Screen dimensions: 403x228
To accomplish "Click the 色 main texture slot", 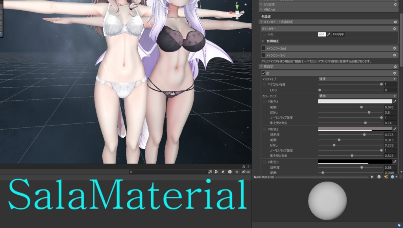I will [x=264, y=35].
